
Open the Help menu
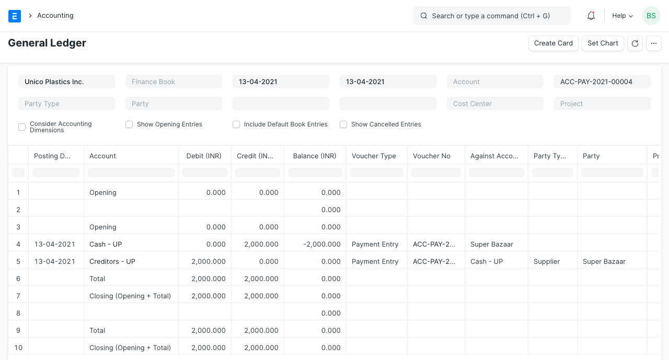621,16
